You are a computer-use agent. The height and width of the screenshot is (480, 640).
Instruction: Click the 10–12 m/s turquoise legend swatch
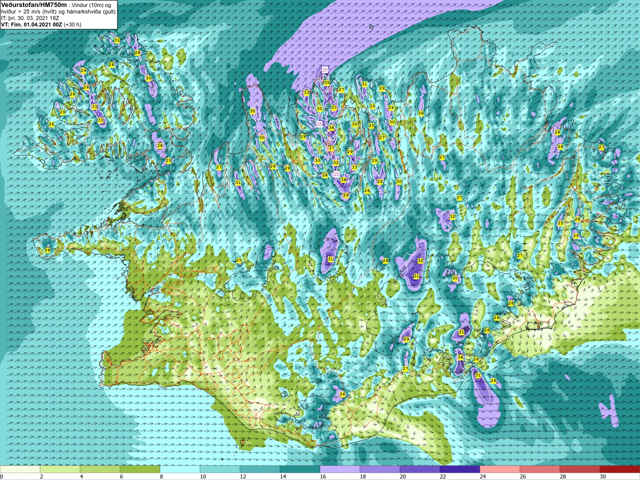click(x=220, y=469)
